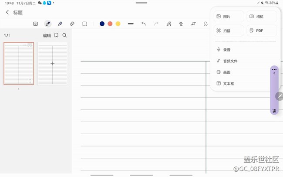Screen dimensions: 283x177
Task: Click the undo arrow
Action: click(144, 24)
